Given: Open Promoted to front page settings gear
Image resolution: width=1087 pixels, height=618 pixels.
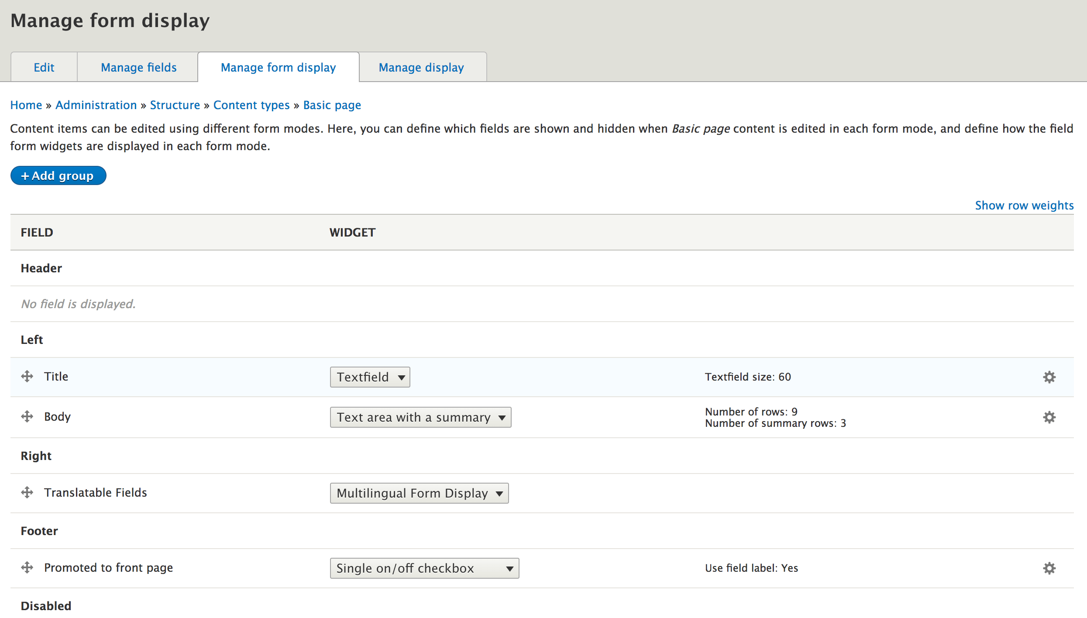Looking at the screenshot, I should 1049,568.
